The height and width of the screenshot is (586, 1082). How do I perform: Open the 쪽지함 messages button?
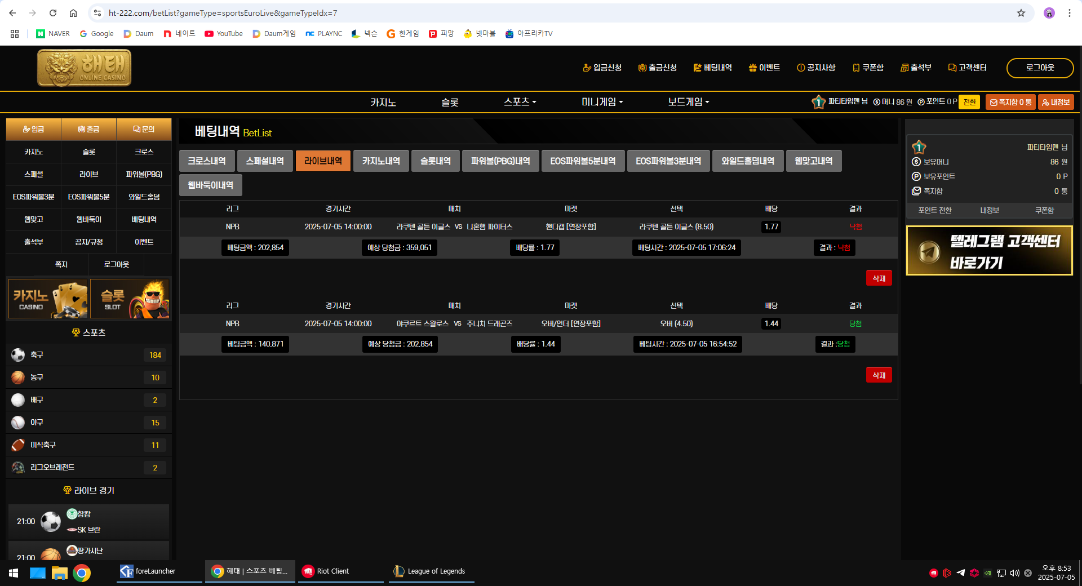[x=1010, y=102]
